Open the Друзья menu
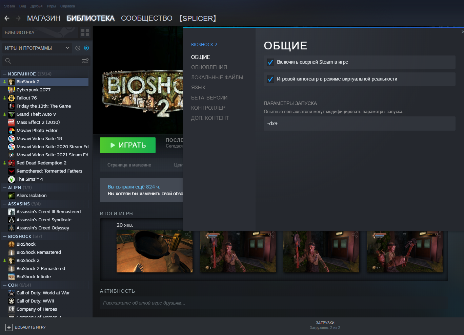 coord(36,6)
